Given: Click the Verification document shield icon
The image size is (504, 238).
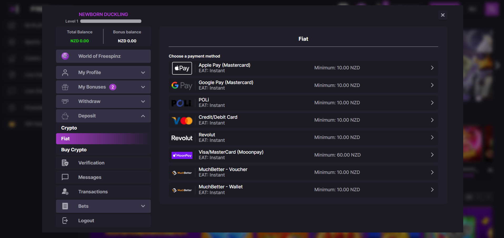Looking at the screenshot, I should click(x=65, y=163).
